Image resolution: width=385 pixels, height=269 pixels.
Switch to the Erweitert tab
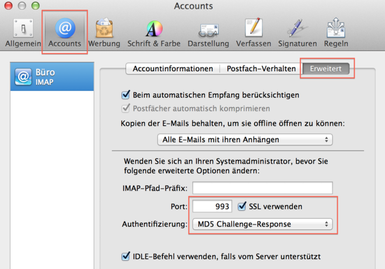pyautogui.click(x=326, y=68)
